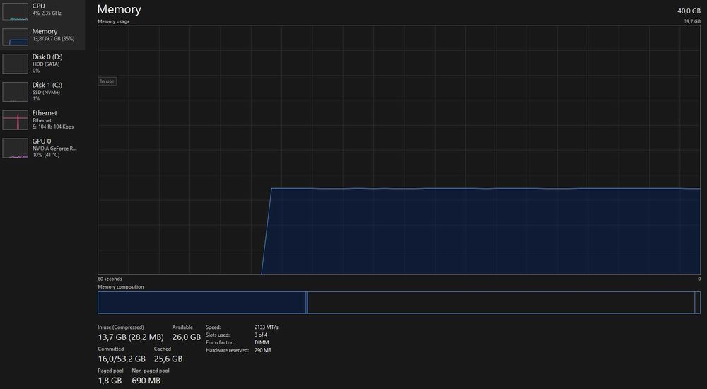The height and width of the screenshot is (389, 707).
Task: Open the CPU performance graph thumbnail
Action: pyautogui.click(x=16, y=11)
